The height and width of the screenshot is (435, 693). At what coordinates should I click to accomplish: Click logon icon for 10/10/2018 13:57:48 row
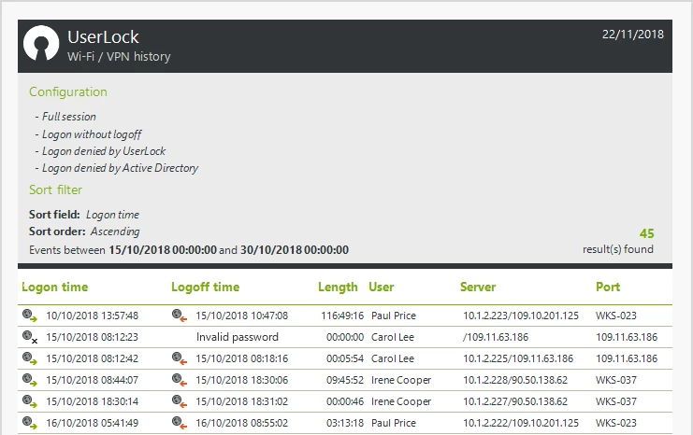point(30,316)
